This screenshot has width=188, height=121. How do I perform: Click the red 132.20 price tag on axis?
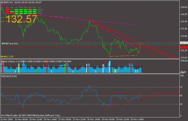pos(184,48)
